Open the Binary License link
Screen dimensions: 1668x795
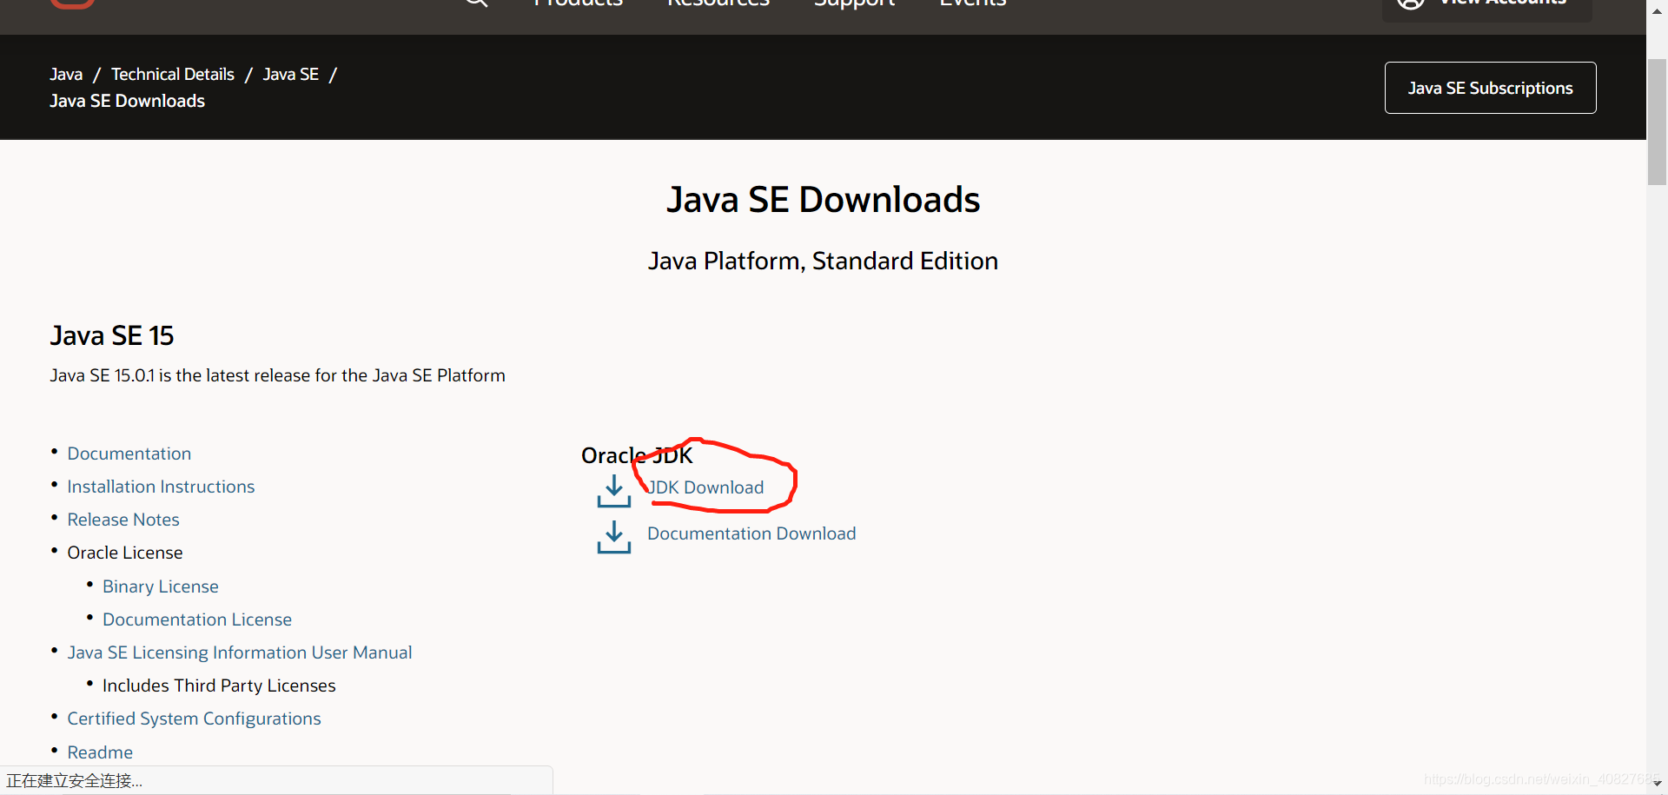click(161, 586)
